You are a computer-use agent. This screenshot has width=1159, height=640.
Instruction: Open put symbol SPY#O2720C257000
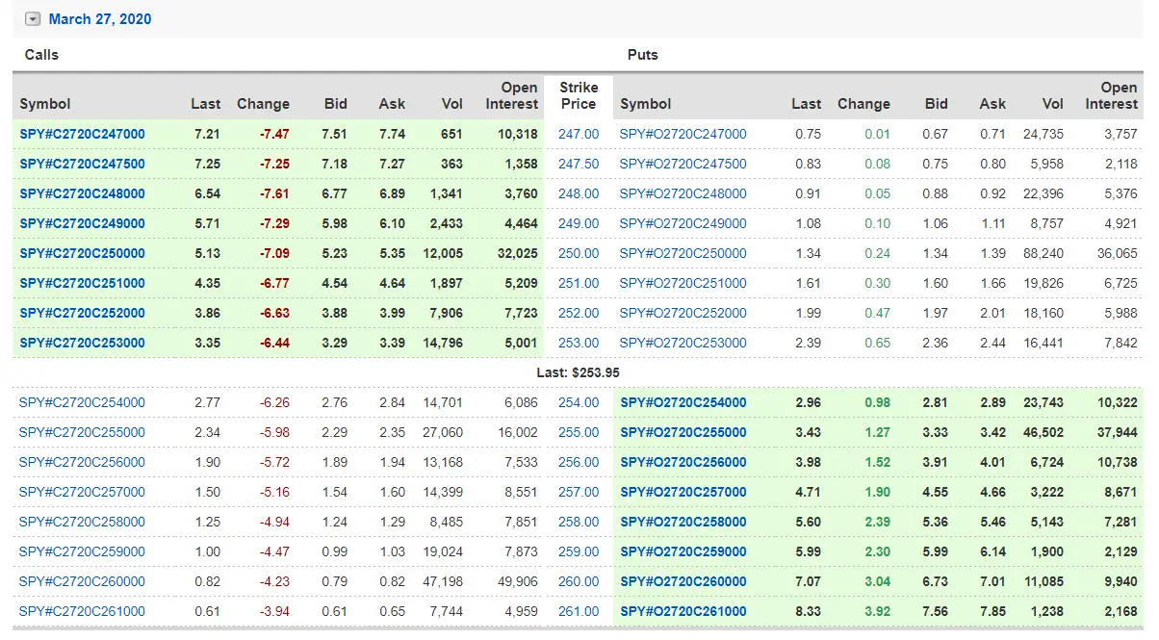pos(683,492)
